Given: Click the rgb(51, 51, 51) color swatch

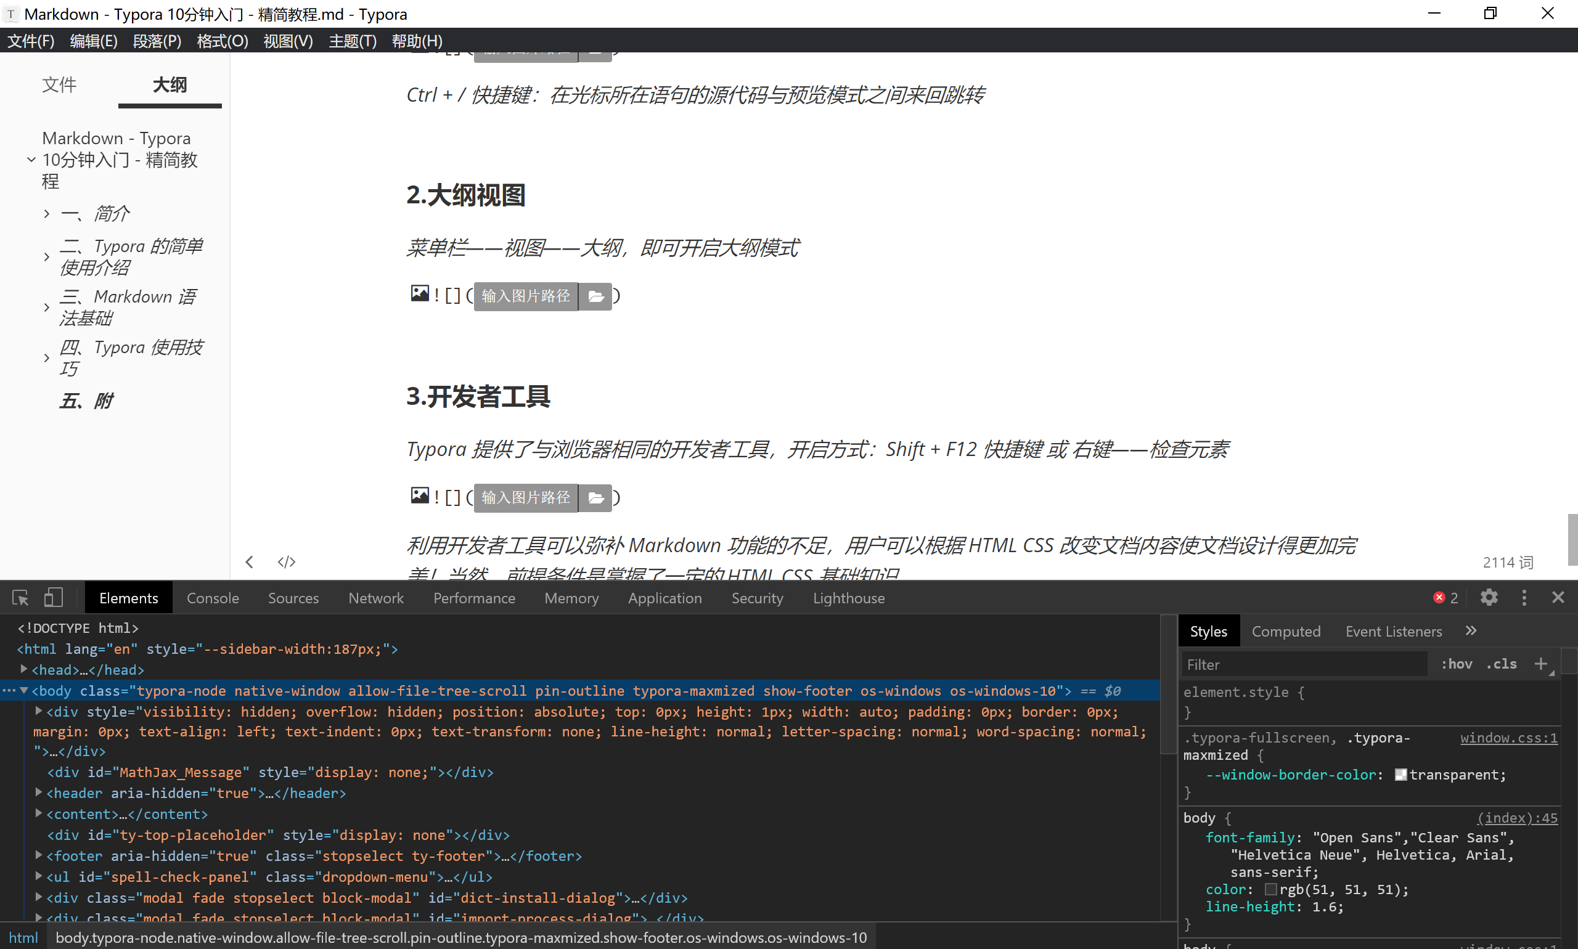Looking at the screenshot, I should 1270,889.
